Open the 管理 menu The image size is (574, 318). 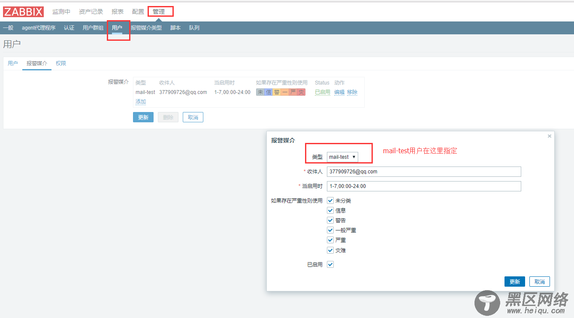(x=159, y=12)
